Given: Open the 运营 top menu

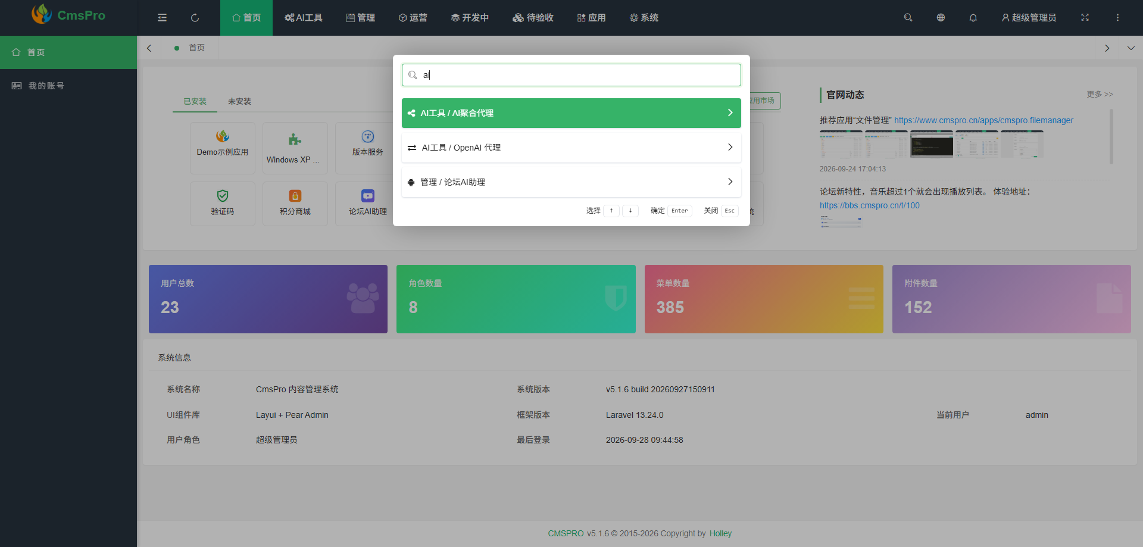Looking at the screenshot, I should coord(413,18).
